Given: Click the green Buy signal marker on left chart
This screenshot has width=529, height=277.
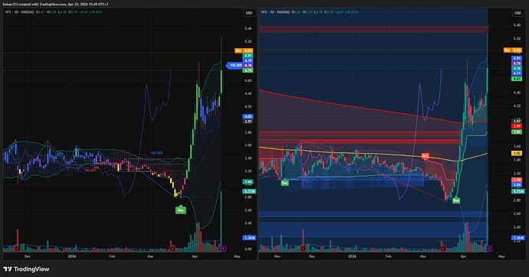Looking at the screenshot, I should click(x=181, y=210).
